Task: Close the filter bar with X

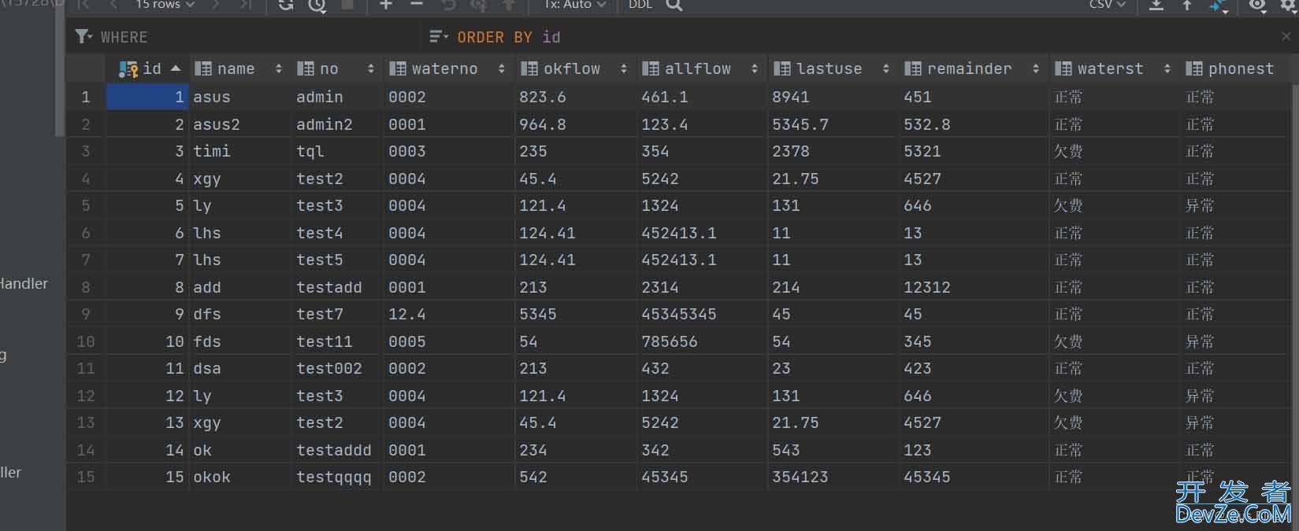Action: pos(1286,36)
